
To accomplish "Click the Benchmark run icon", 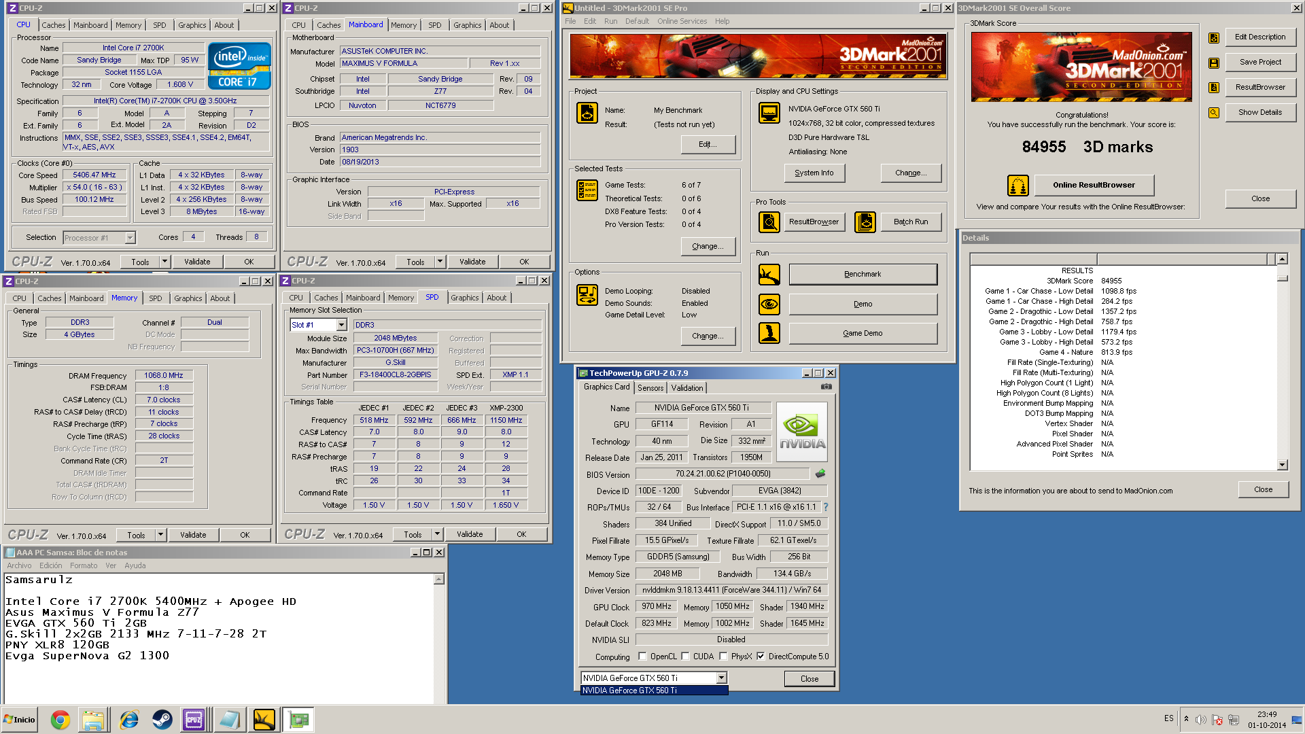I will pos(769,275).
